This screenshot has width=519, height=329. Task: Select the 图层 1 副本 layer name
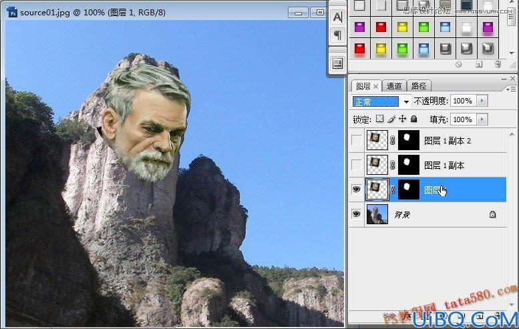pyautogui.click(x=444, y=166)
